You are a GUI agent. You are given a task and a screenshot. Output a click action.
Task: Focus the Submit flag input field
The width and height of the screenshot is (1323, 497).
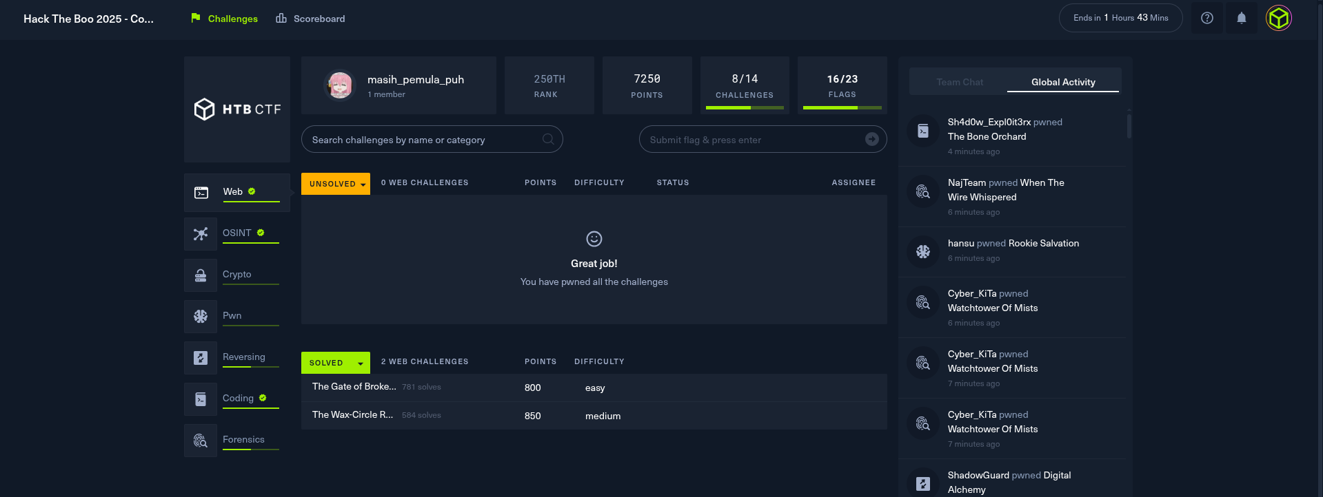coord(763,139)
